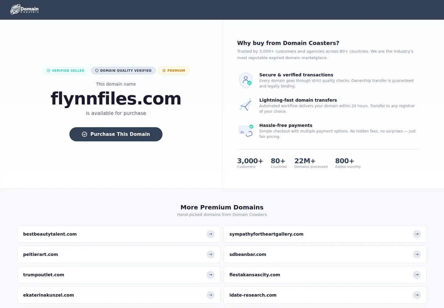
Task: Click 'Hand-picked domains from Domain Coasters' subtitle
Action: click(x=222, y=215)
